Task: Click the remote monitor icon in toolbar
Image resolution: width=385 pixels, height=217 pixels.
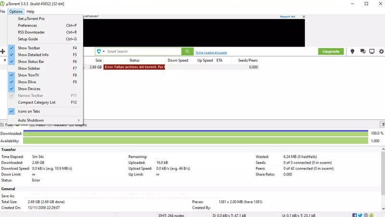Action: click(x=372, y=51)
